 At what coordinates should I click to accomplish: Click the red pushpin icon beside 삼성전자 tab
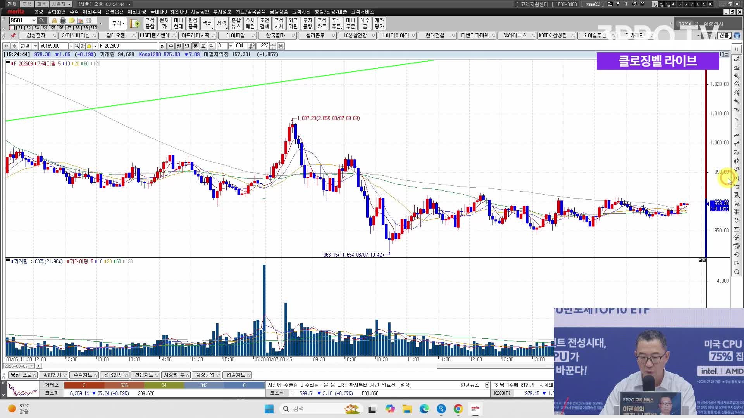[x=13, y=36]
